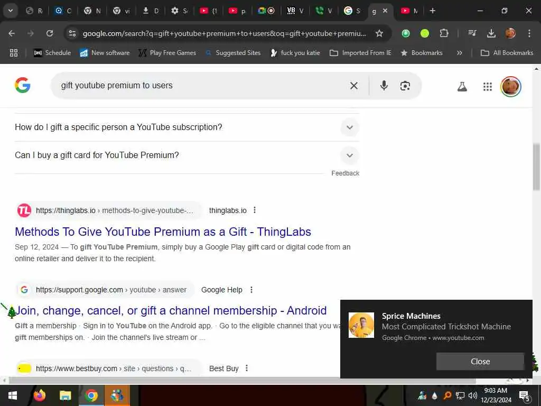Start voice search with microphone
Viewport: 541px width, 406px height.
click(384, 86)
